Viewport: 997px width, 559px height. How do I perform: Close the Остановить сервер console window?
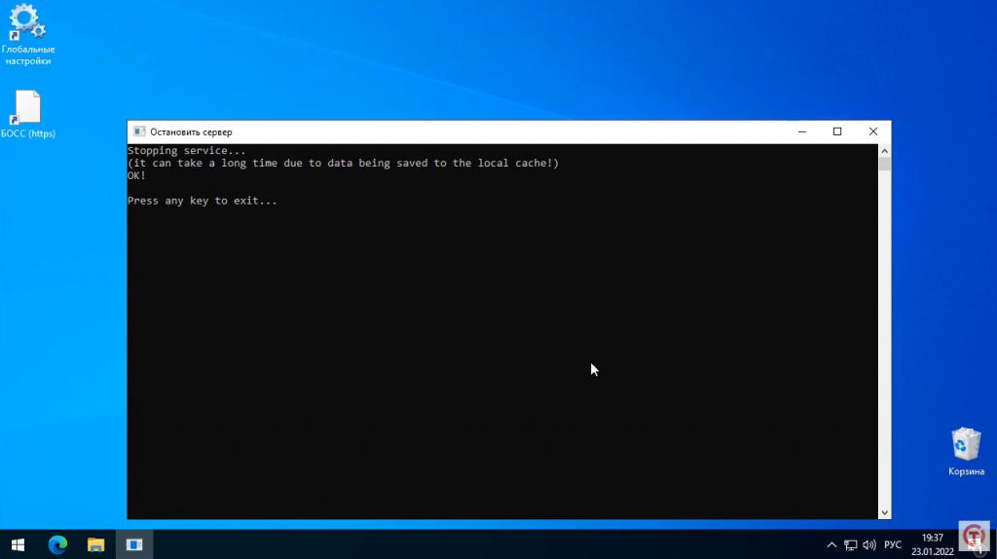point(873,131)
